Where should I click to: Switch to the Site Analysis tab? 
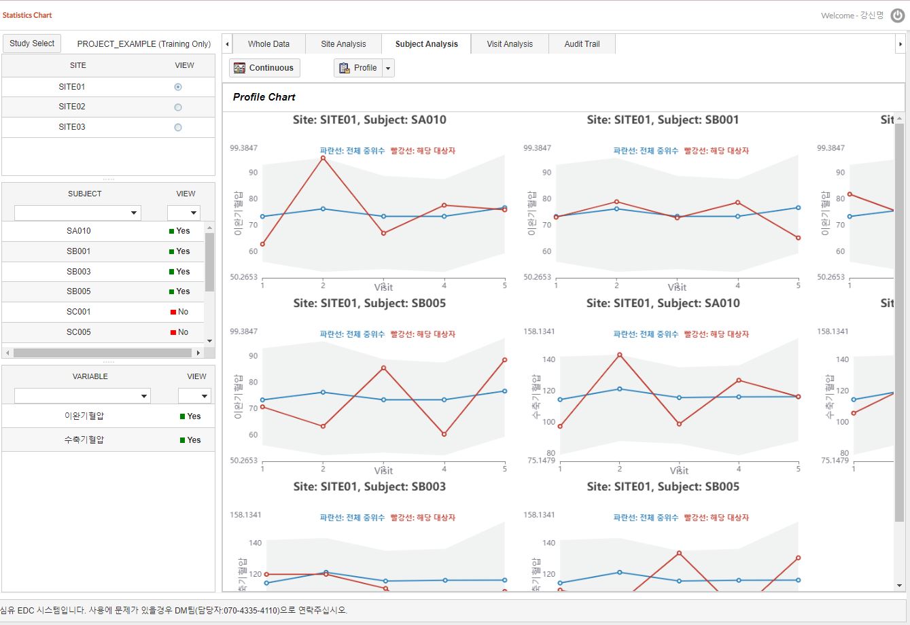click(x=343, y=44)
